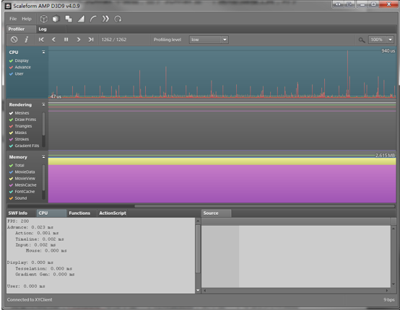Click the overlapping squares overdraw icon
The height and width of the screenshot is (310, 400).
69,19
